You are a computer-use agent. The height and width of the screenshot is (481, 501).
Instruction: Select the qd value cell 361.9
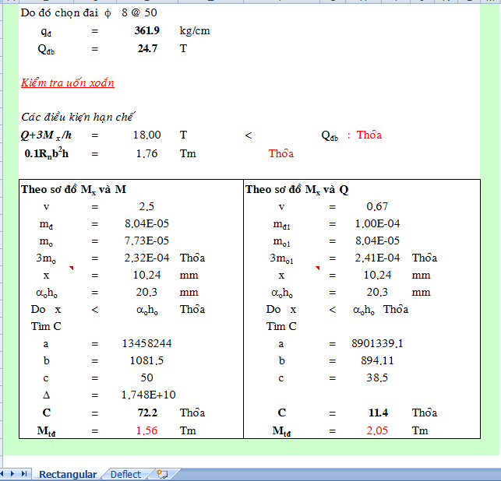pos(146,31)
